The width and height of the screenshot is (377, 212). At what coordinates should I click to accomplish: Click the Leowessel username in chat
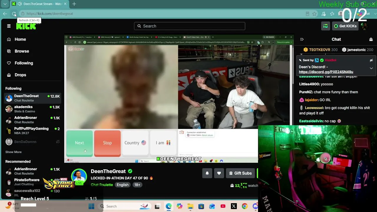coord(314,108)
